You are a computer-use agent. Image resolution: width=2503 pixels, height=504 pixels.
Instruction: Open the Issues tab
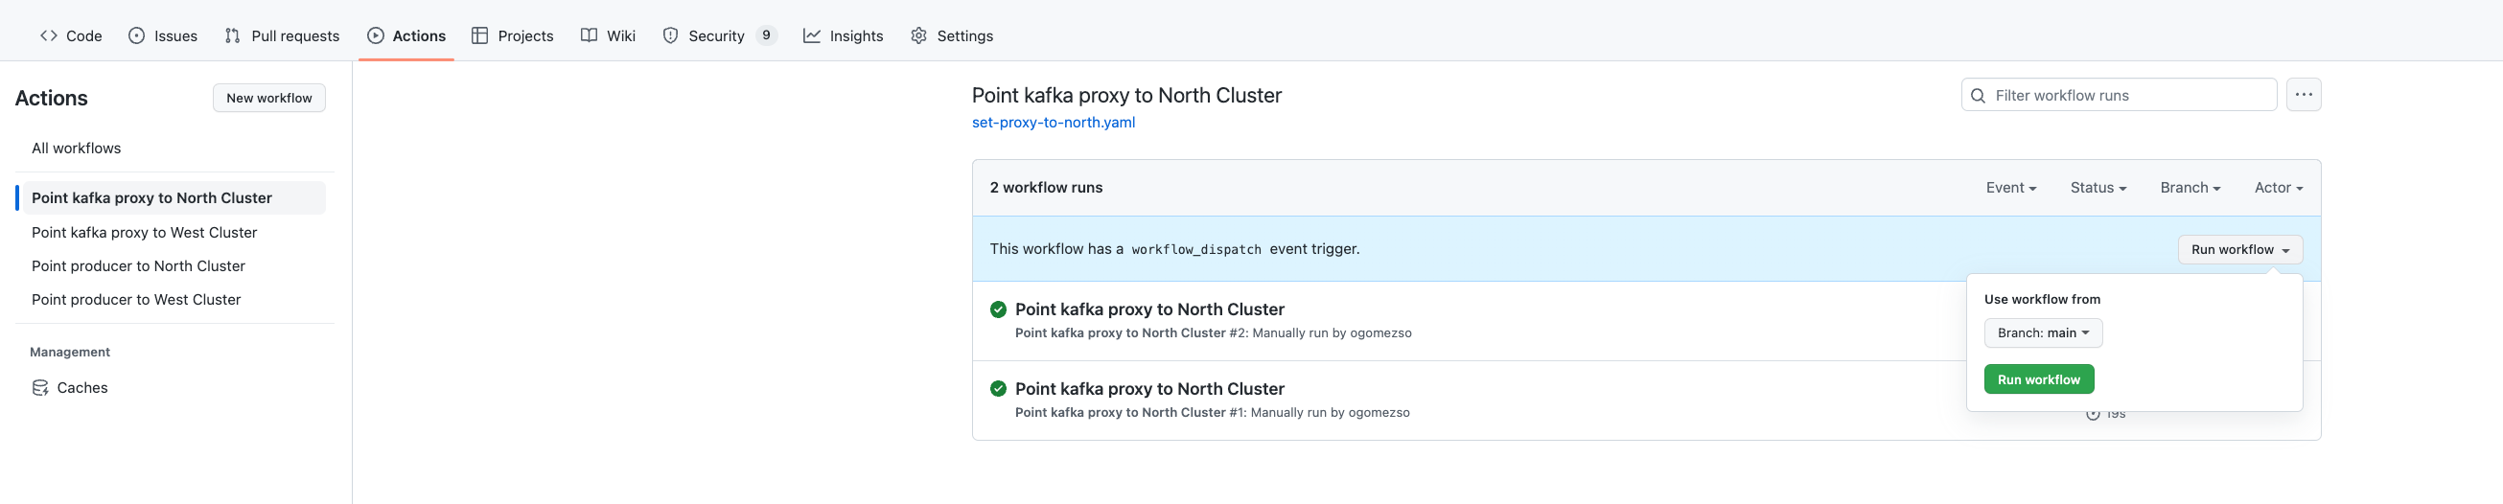click(163, 35)
